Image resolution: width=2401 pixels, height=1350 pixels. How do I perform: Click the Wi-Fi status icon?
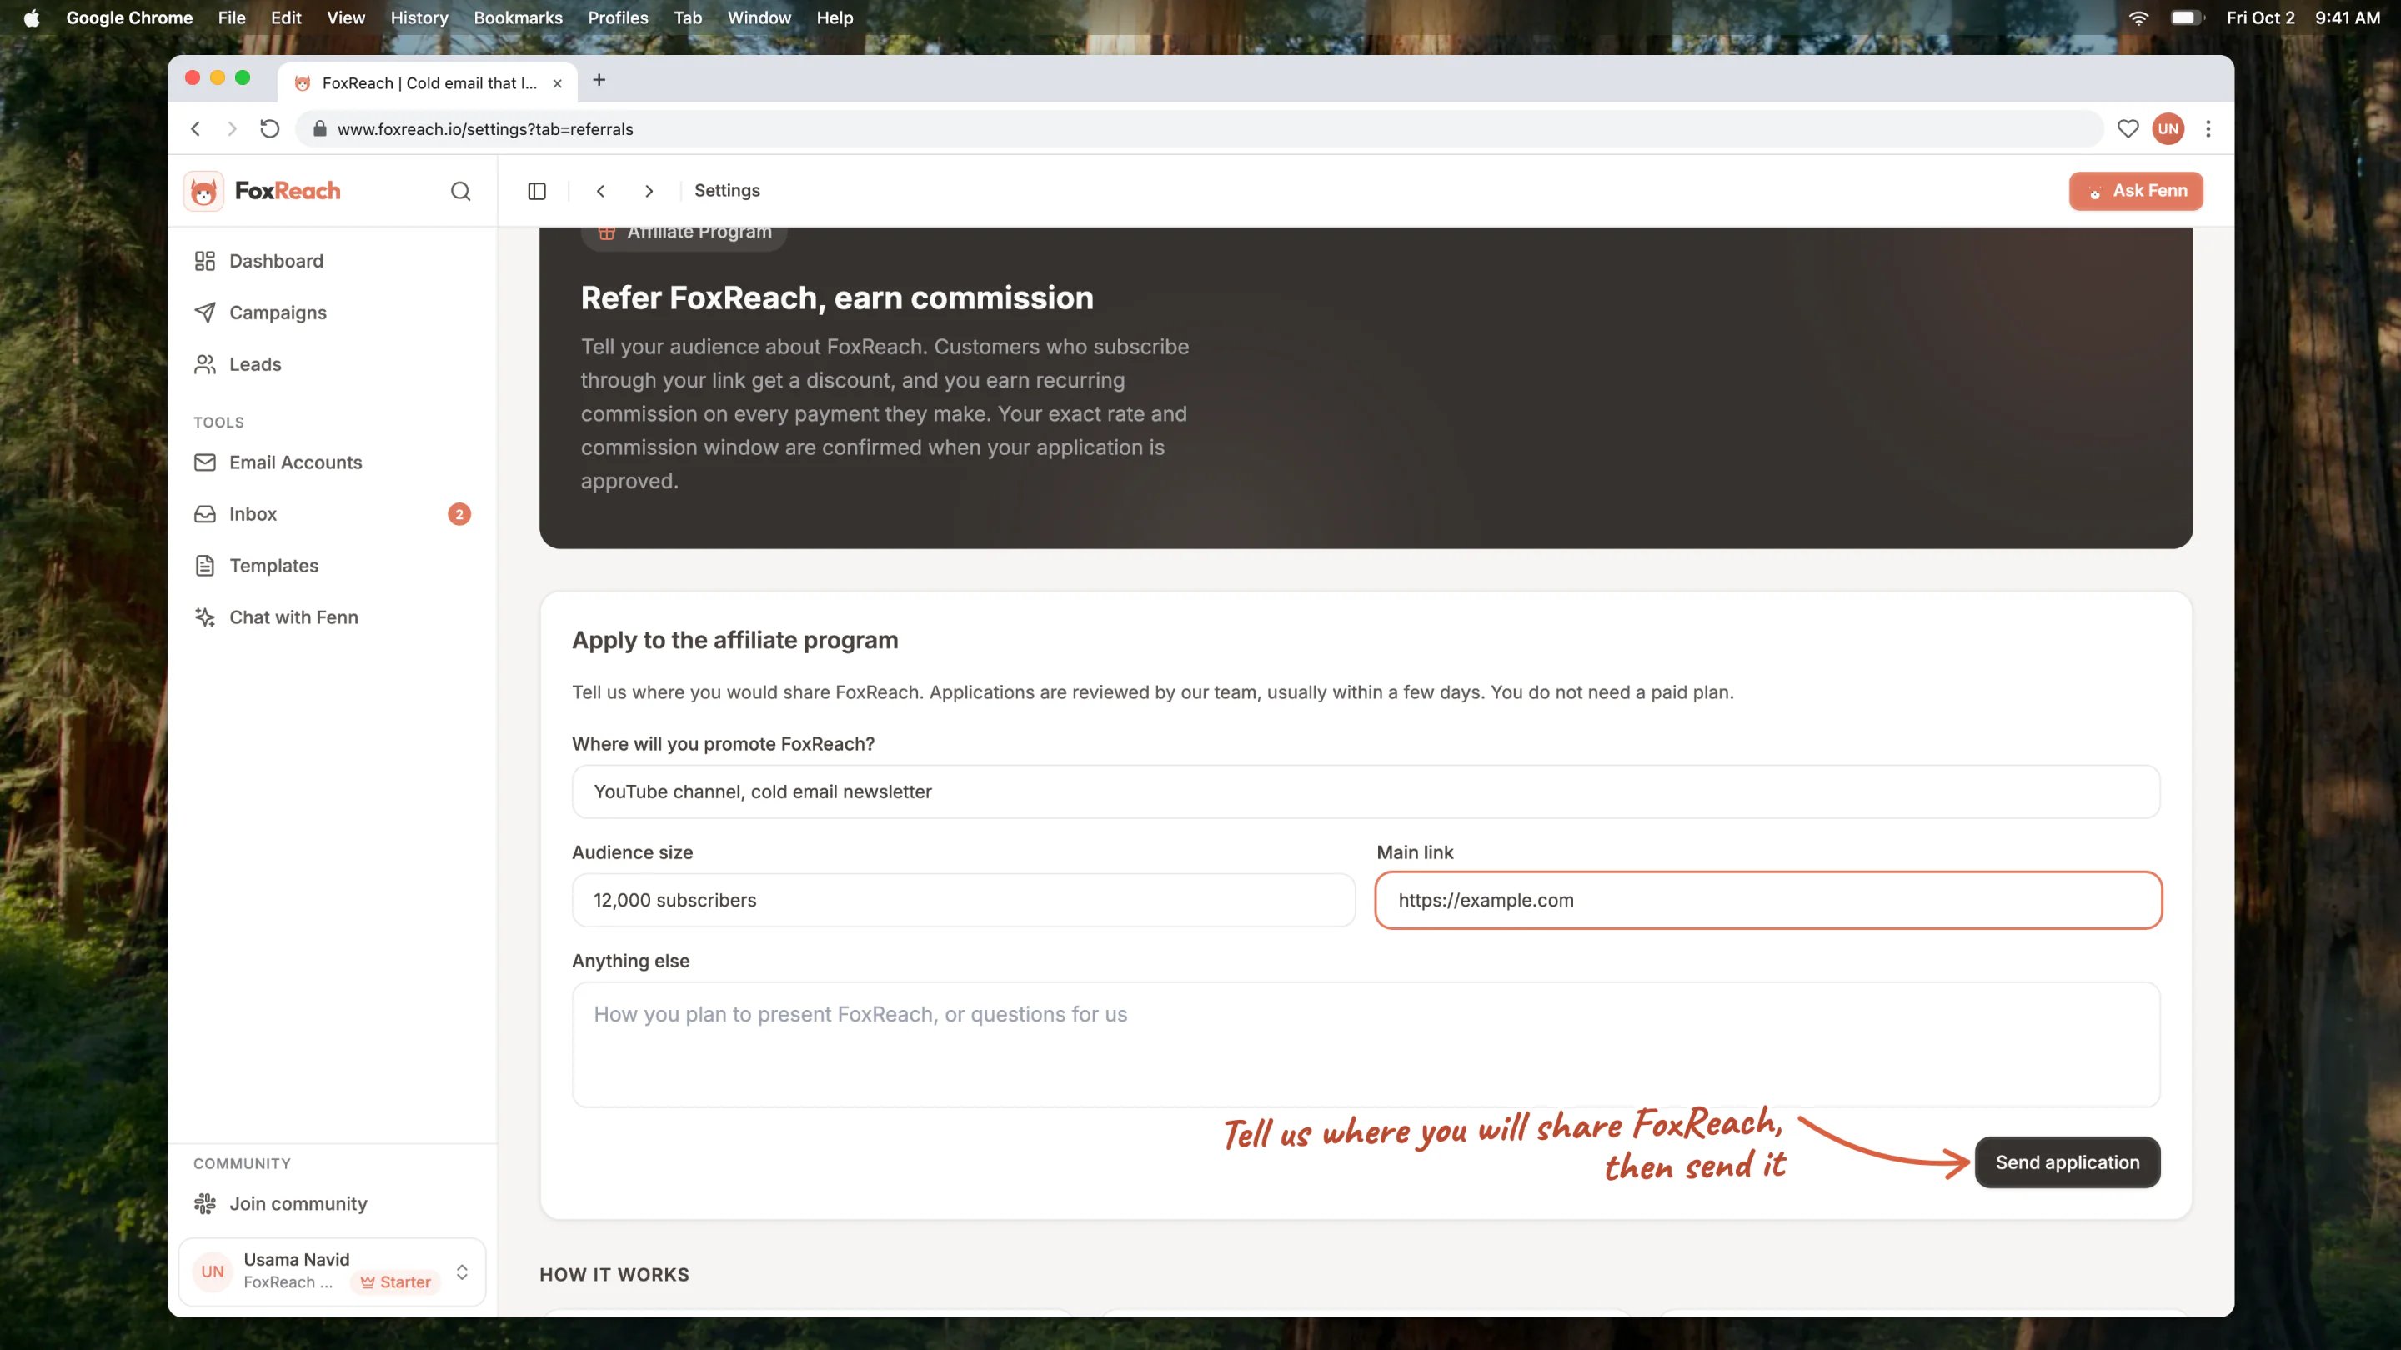[2139, 17]
